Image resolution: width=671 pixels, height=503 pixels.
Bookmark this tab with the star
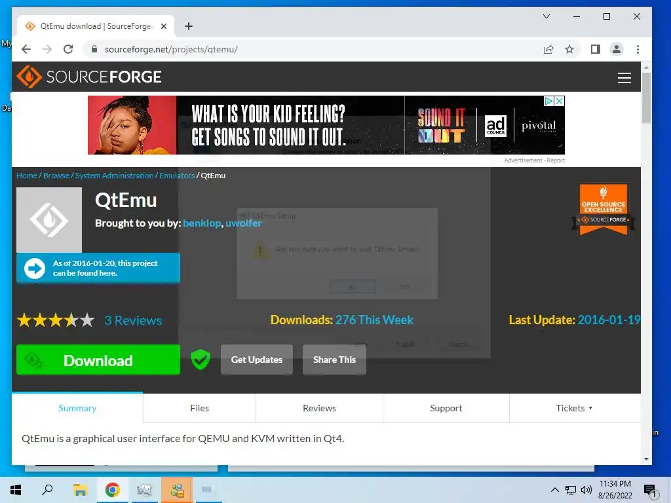569,49
